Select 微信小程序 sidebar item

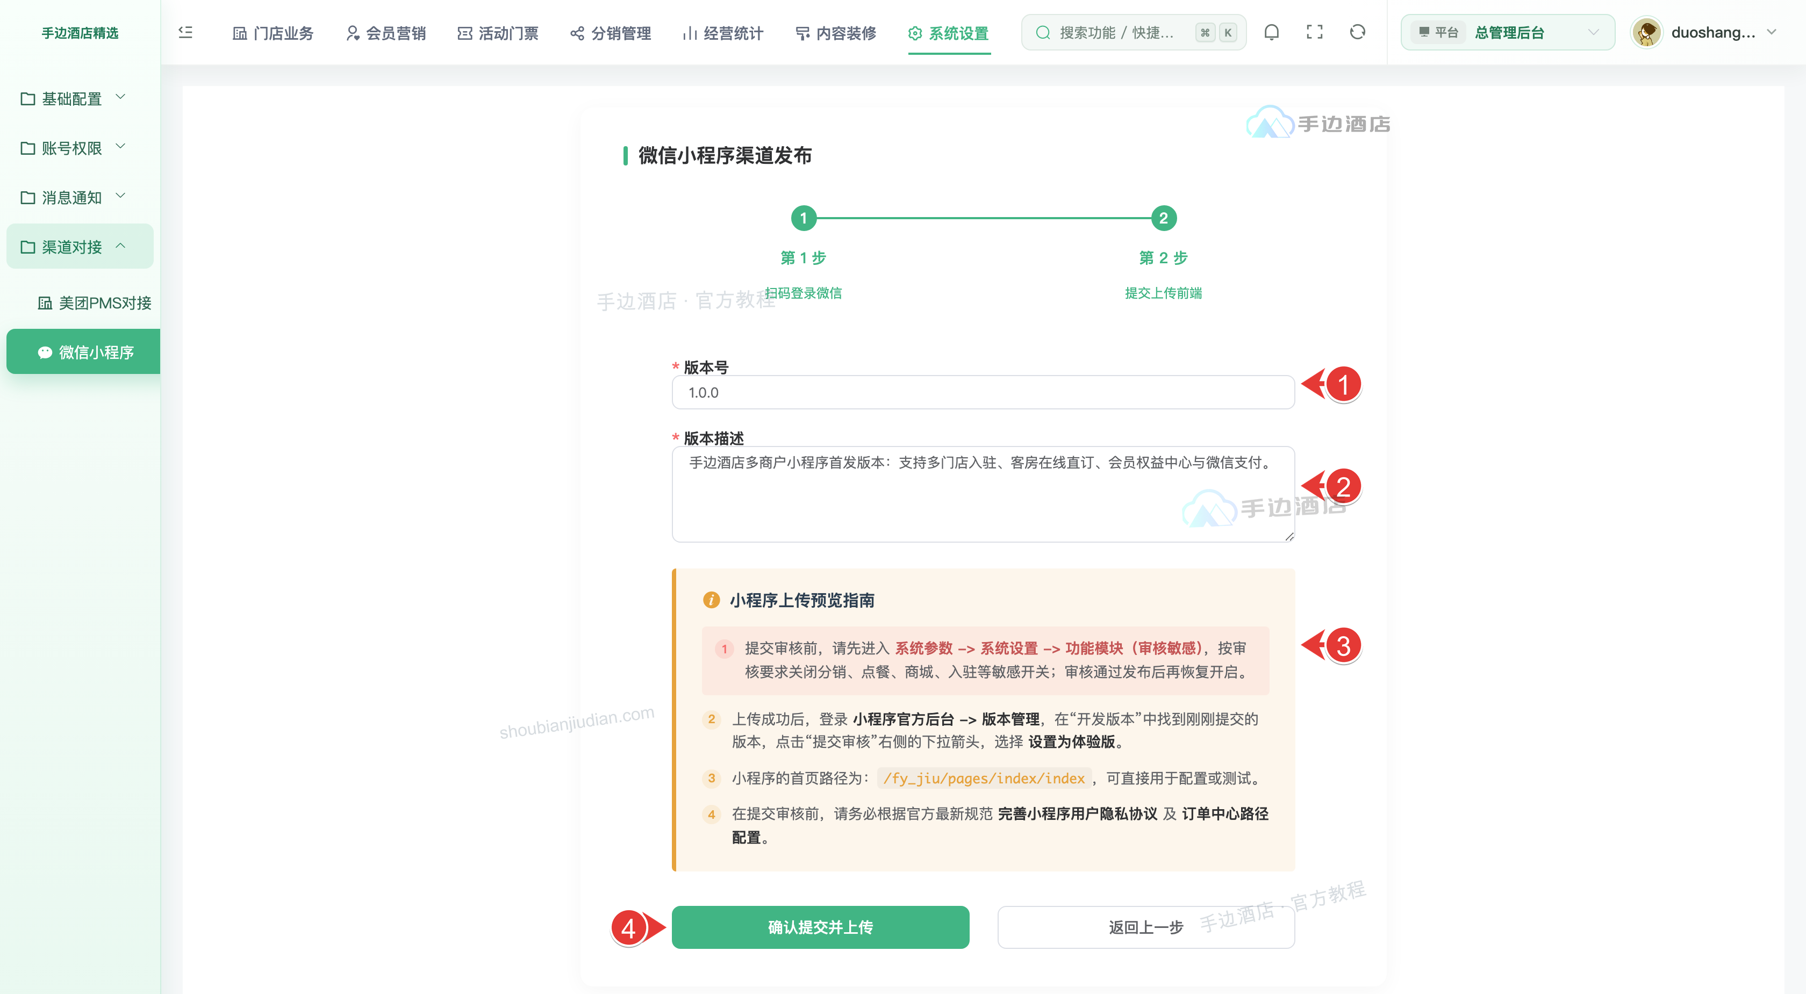[x=83, y=352]
